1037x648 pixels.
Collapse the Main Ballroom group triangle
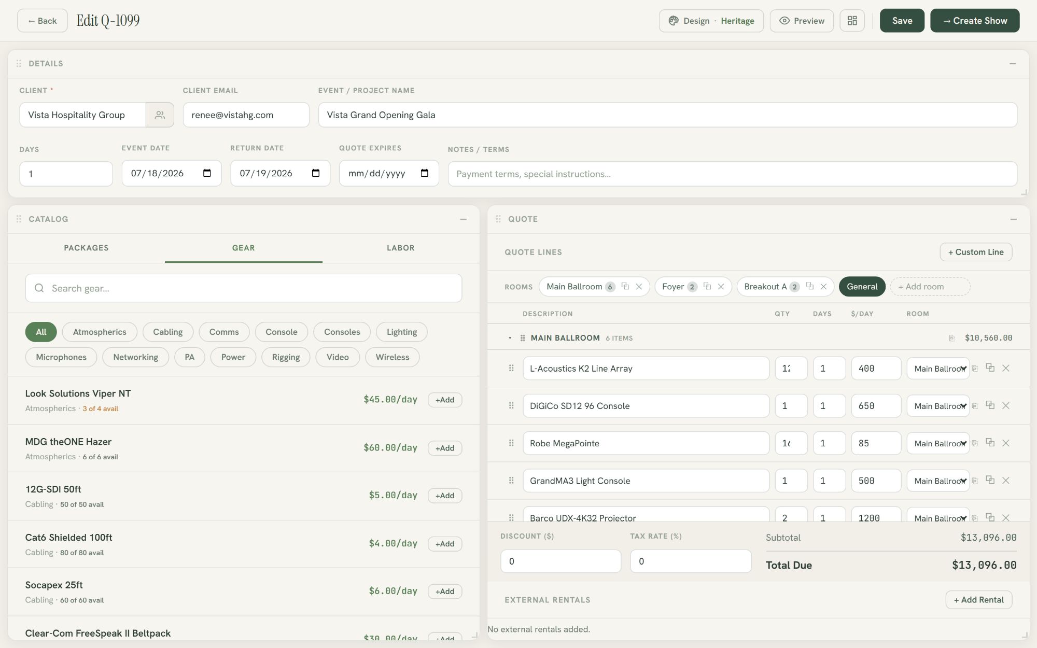pyautogui.click(x=510, y=338)
